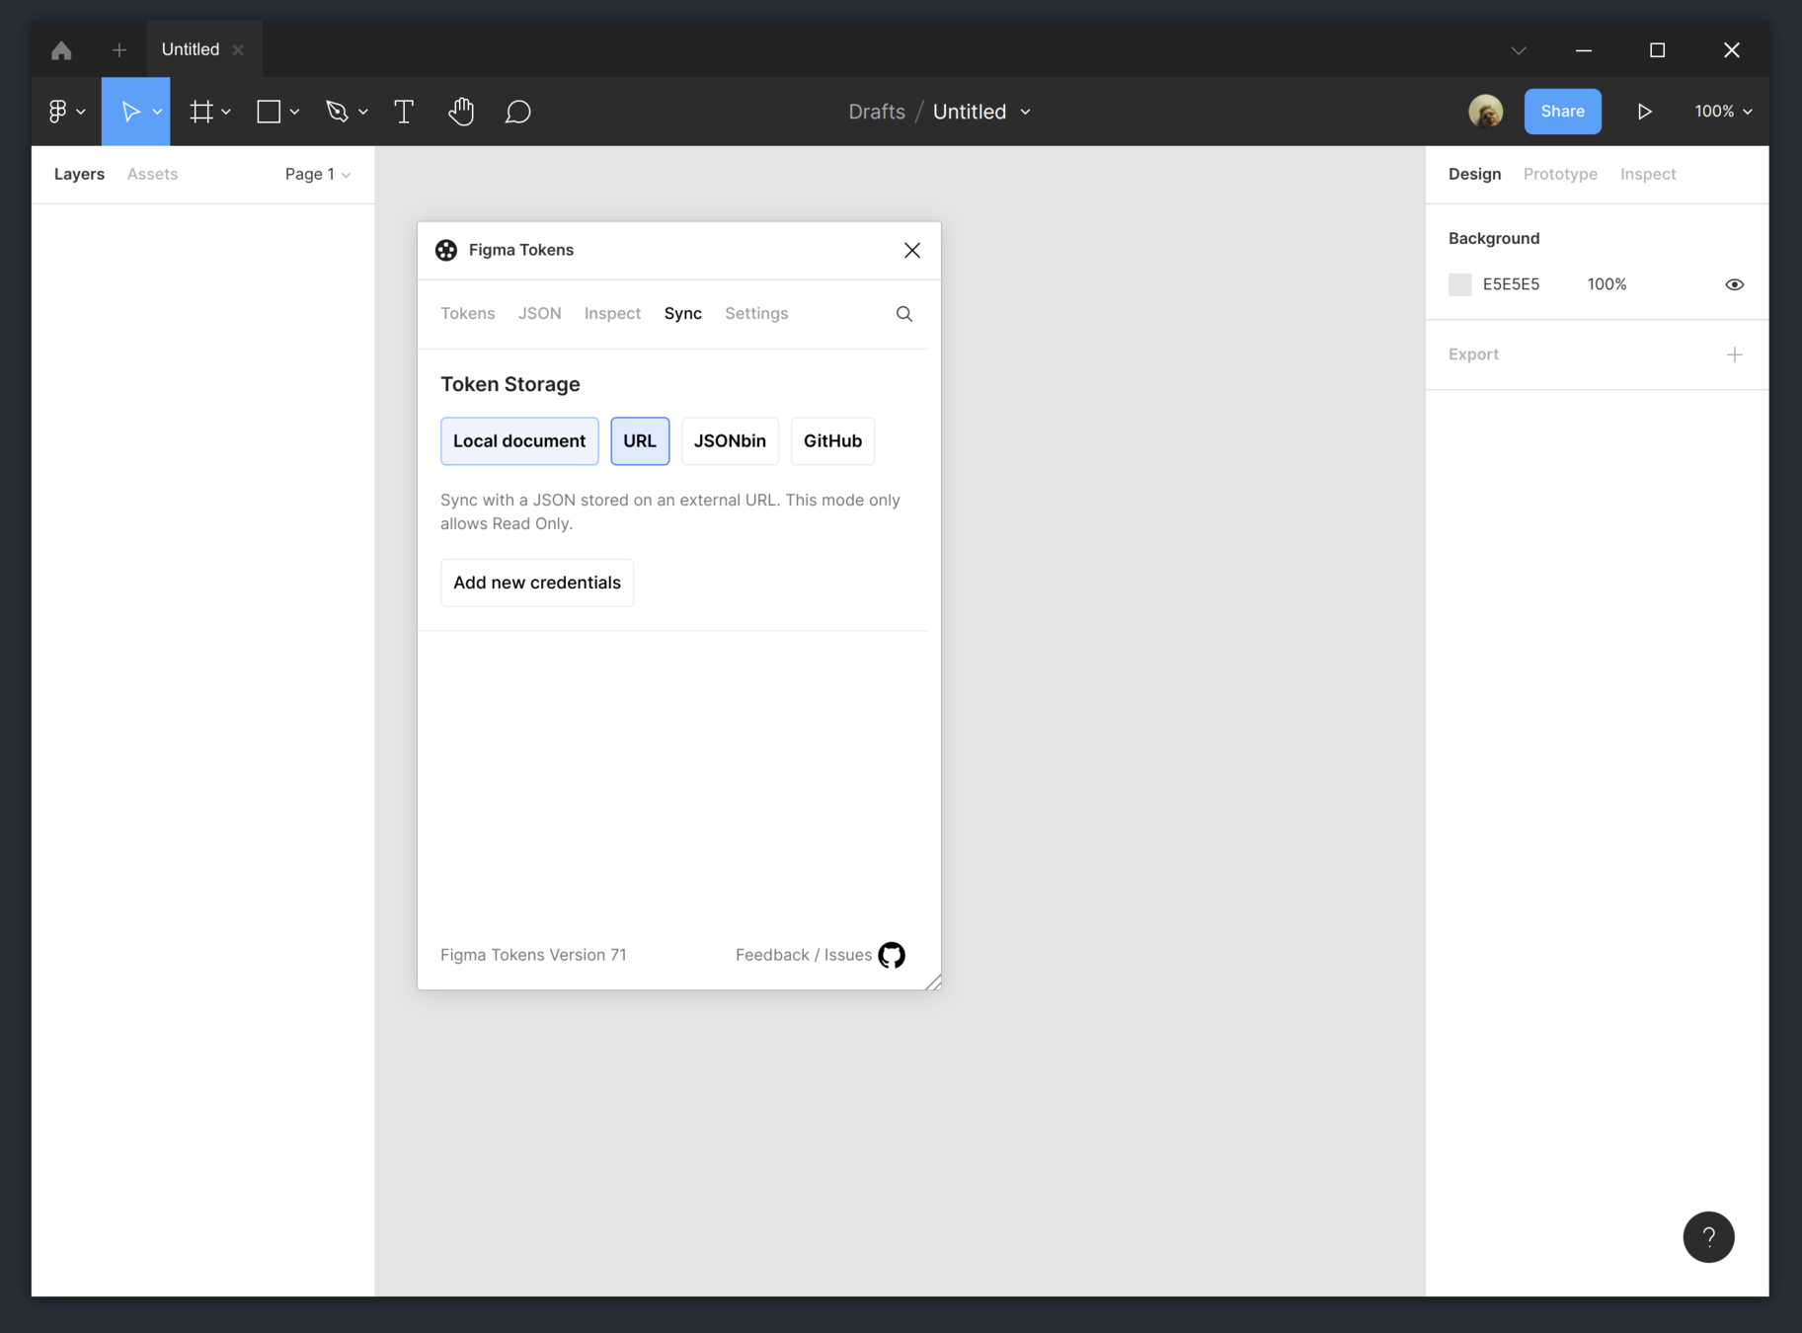1802x1333 pixels.
Task: Select Local document storage option
Action: [519, 441]
